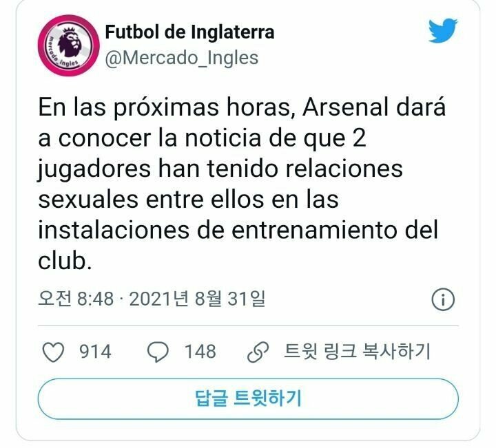Click the tweet timestamp 오전 8:48
Screen dimensions: 496x448
(x=76, y=298)
